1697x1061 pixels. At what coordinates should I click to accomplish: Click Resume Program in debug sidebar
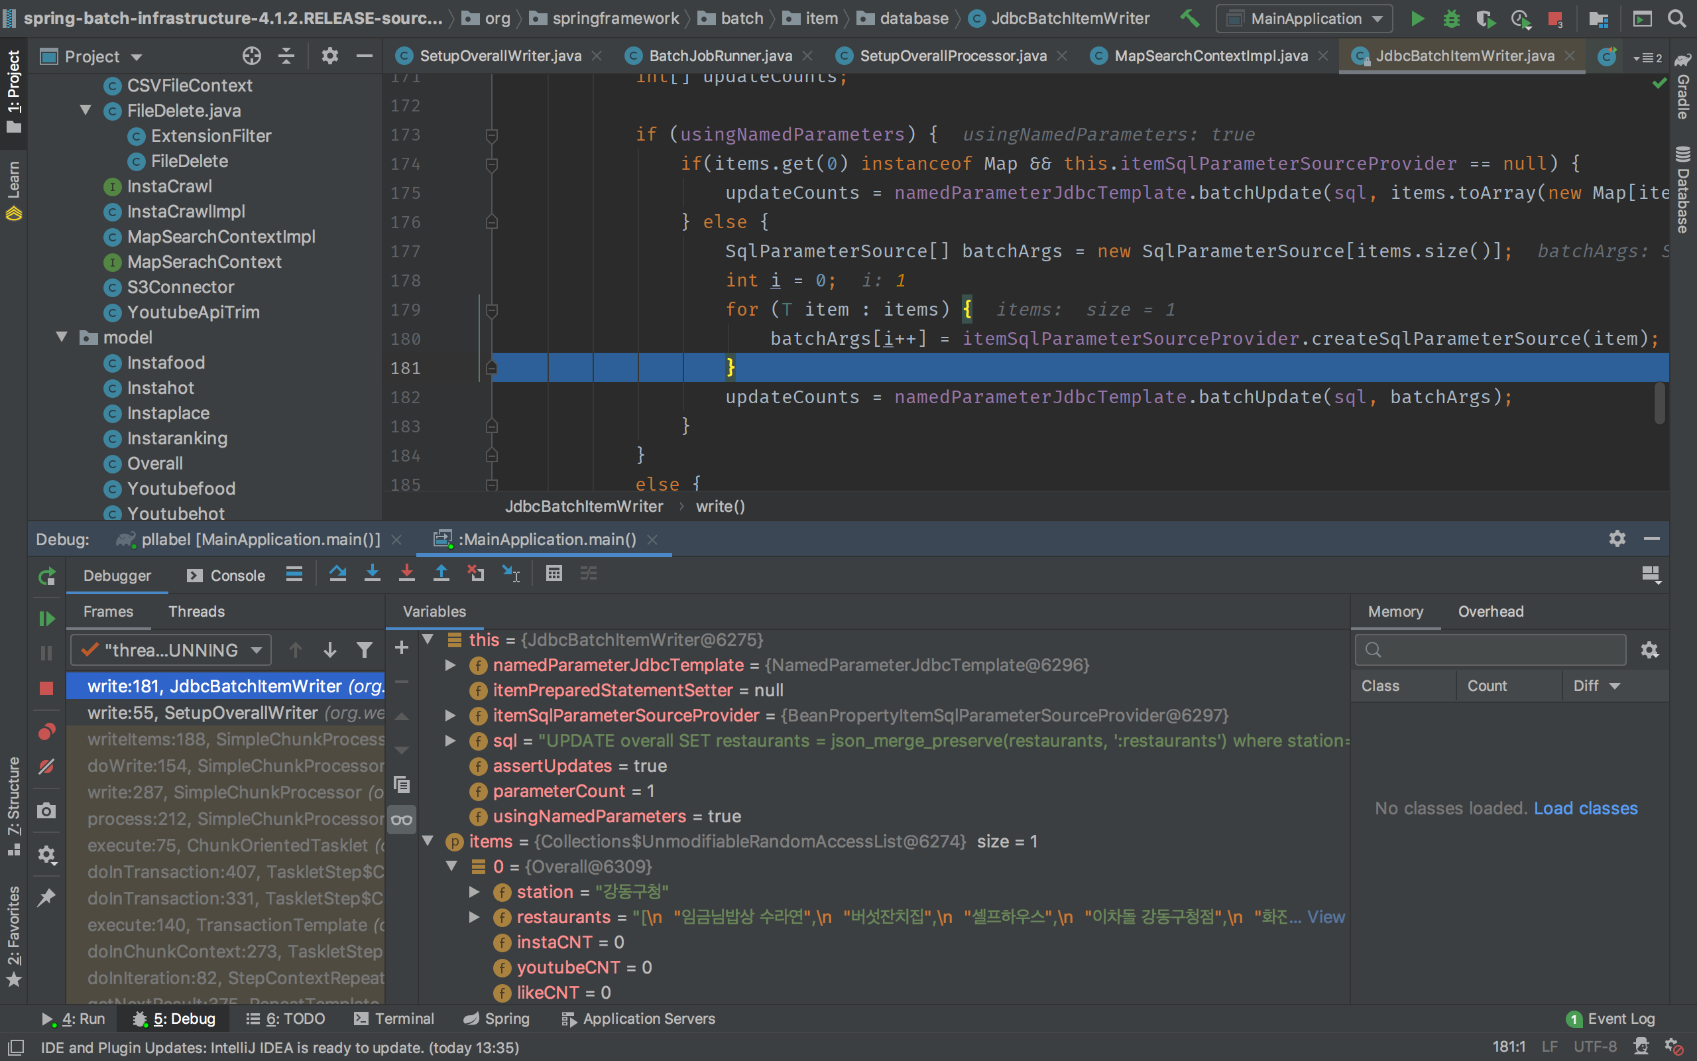click(46, 618)
